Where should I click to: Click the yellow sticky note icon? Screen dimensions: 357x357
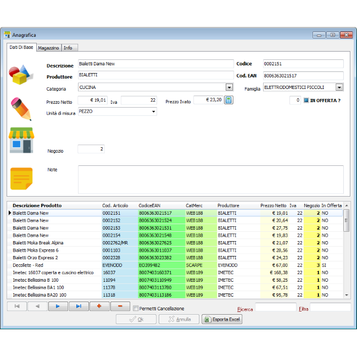tap(21, 178)
